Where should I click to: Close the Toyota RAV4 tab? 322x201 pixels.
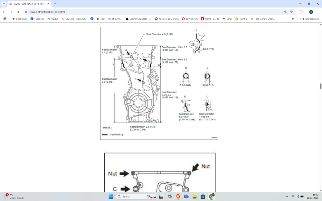48,4
